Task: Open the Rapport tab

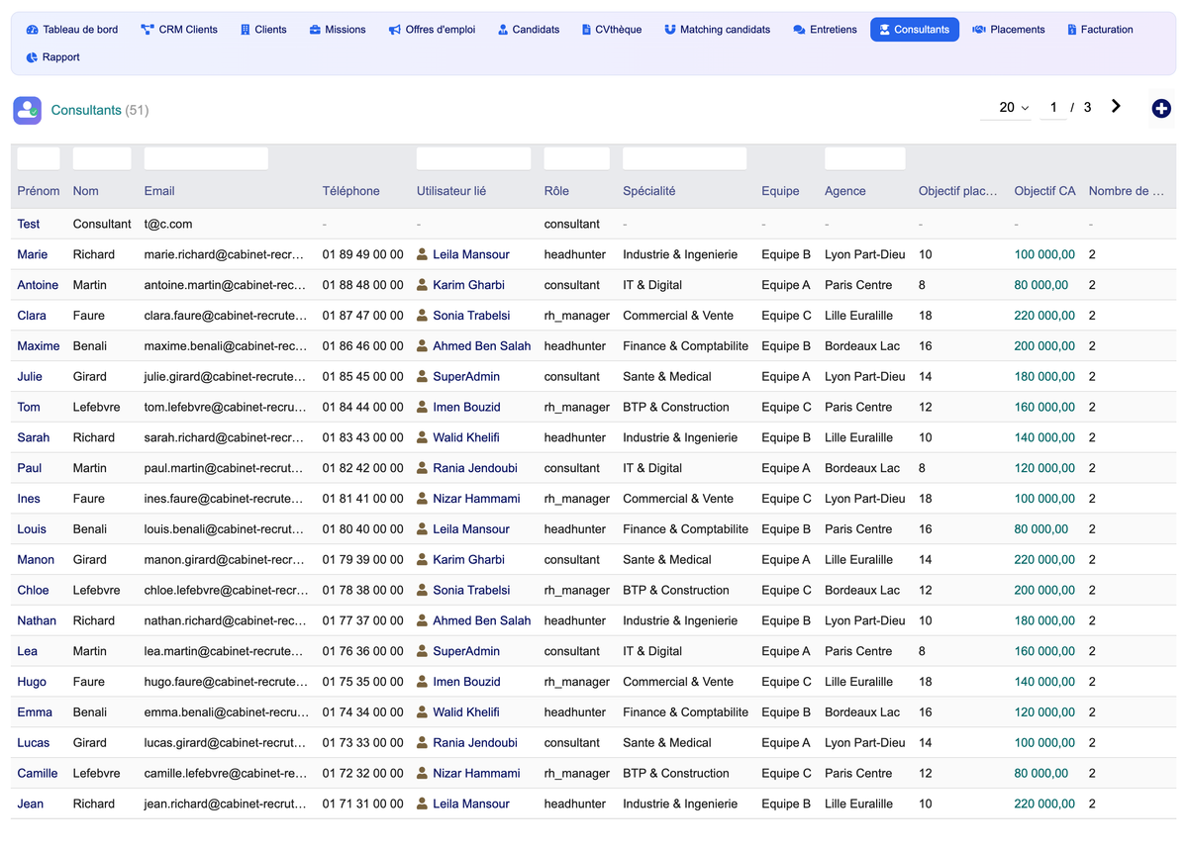Action: (x=53, y=57)
